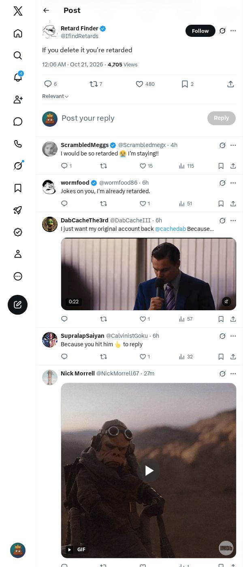Unmute the 0:22 video in DabCacheThe3rd's reply
This screenshot has height=567, width=243.
tap(227, 301)
